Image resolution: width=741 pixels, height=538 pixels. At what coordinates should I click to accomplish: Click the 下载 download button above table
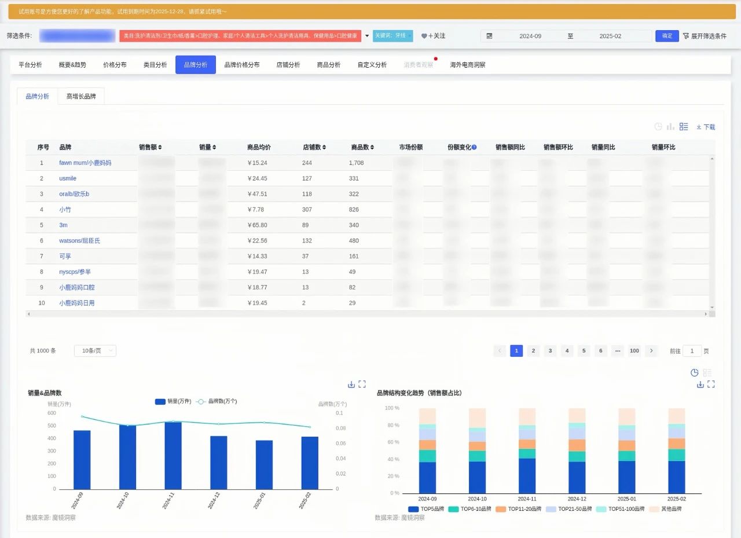click(x=706, y=127)
